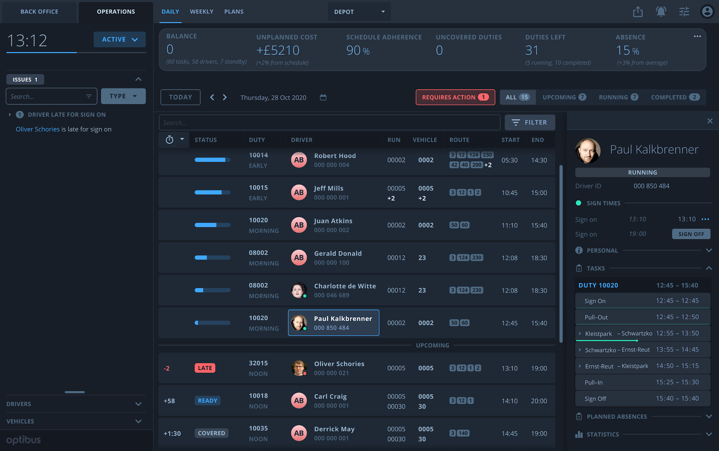
Task: Open the notifications bell
Action: click(x=661, y=12)
